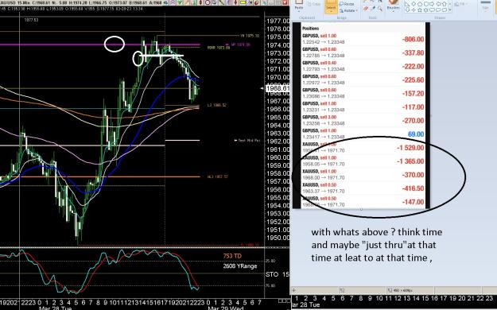Click the -222.00 GBPUSD loss value

(413, 67)
